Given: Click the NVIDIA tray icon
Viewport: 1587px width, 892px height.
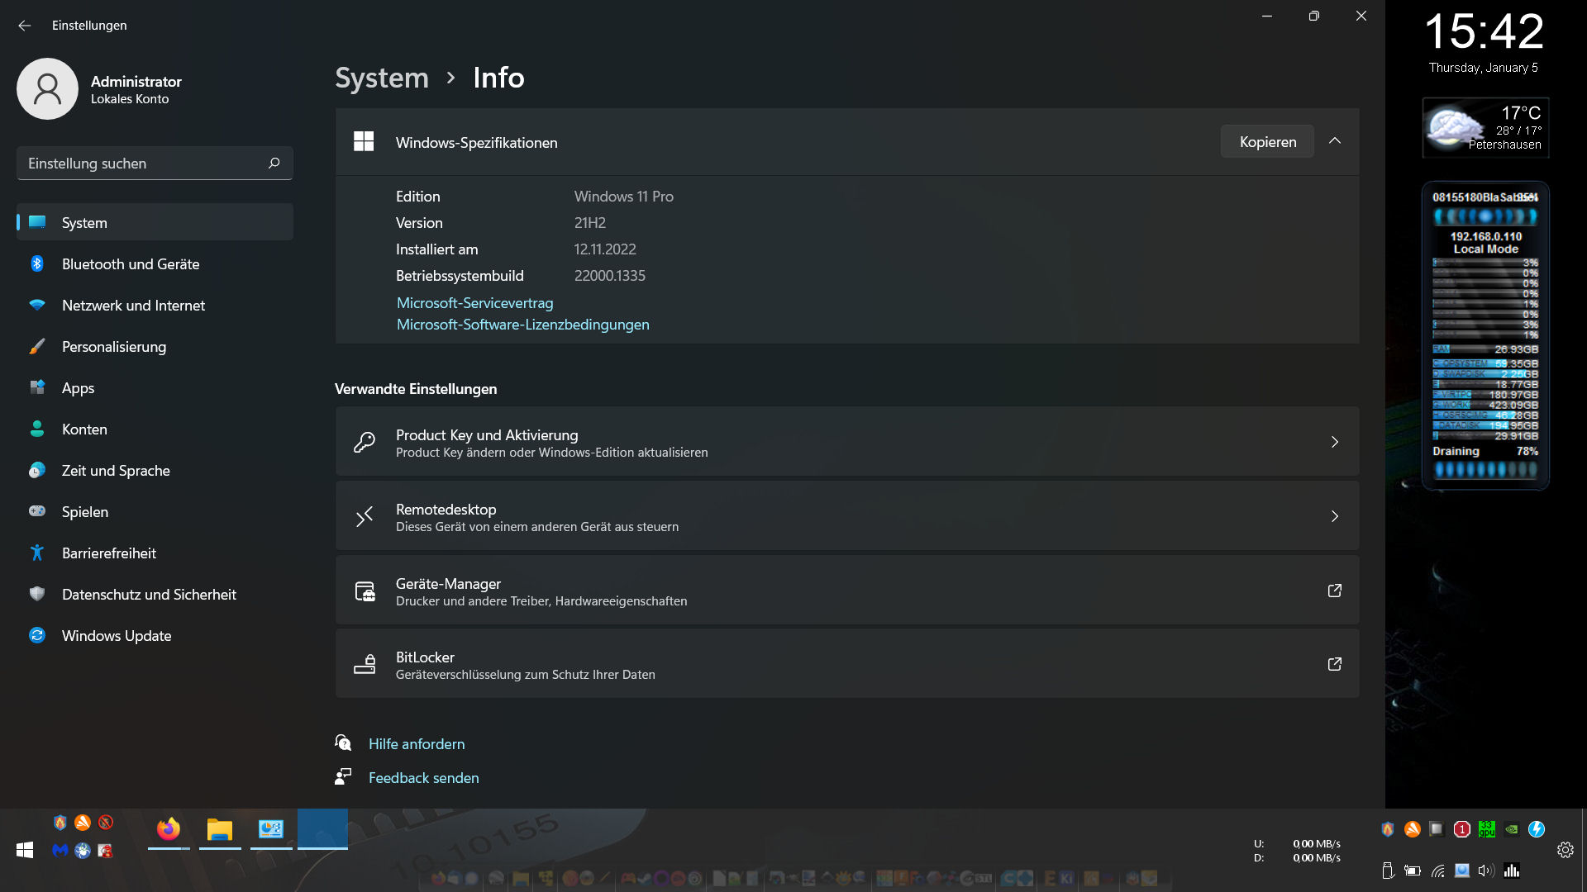Looking at the screenshot, I should point(1512,829).
